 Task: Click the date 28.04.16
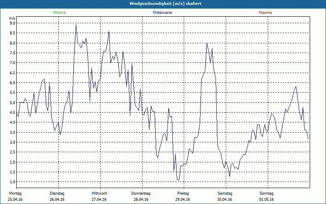[x=141, y=200]
